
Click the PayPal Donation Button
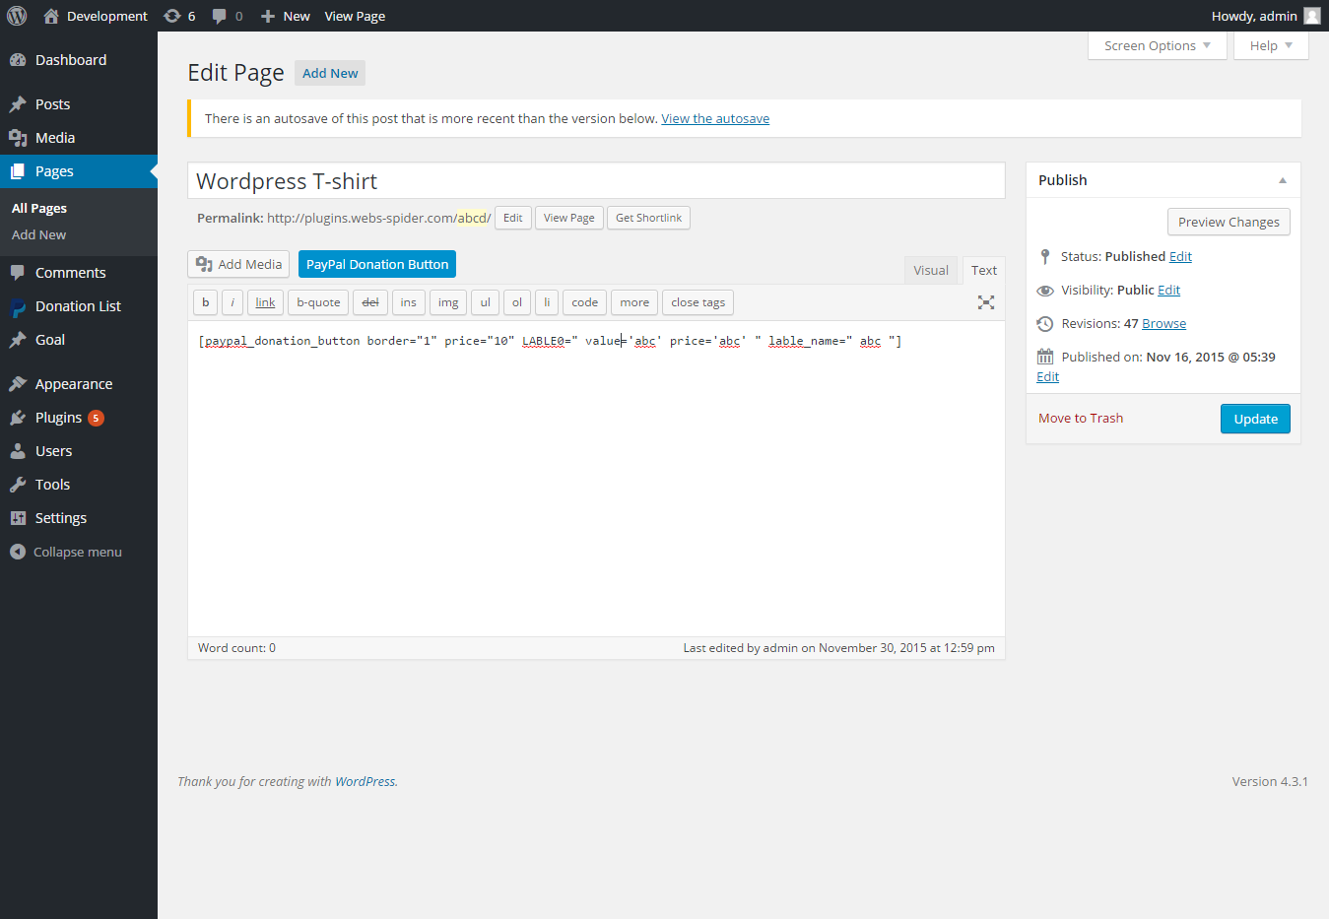coord(377,264)
